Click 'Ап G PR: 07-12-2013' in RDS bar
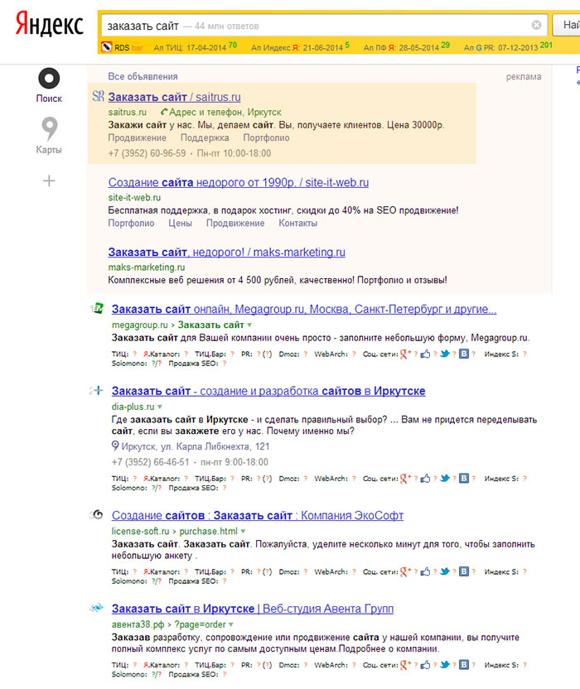 coord(500,47)
